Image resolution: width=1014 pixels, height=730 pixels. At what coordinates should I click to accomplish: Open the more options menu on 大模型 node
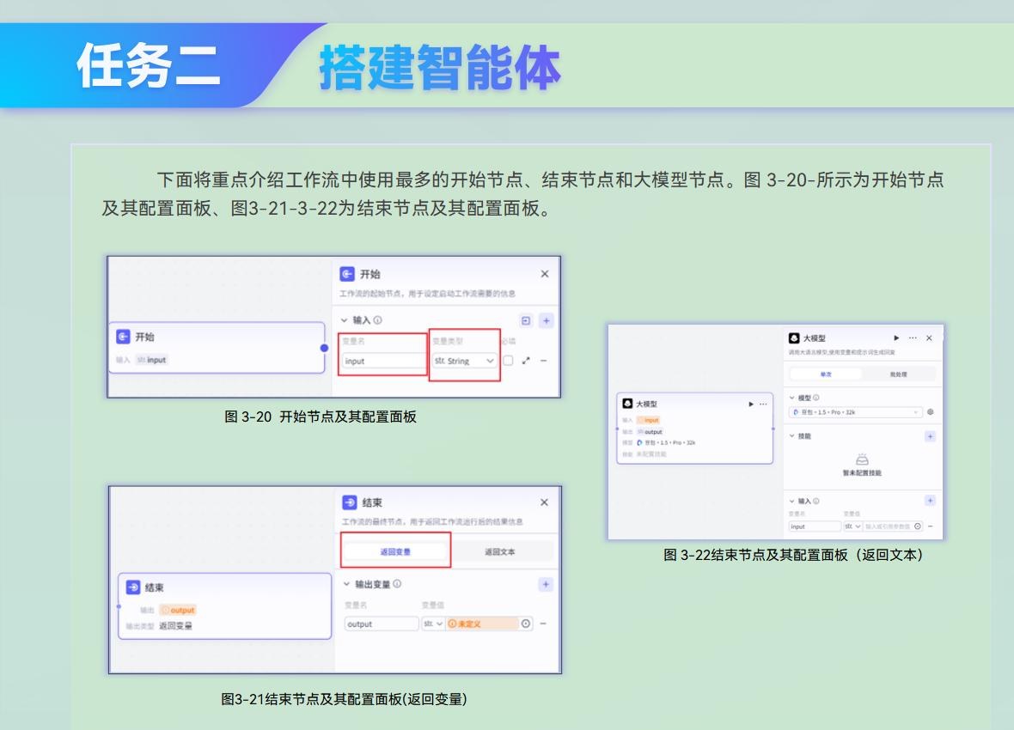click(763, 405)
